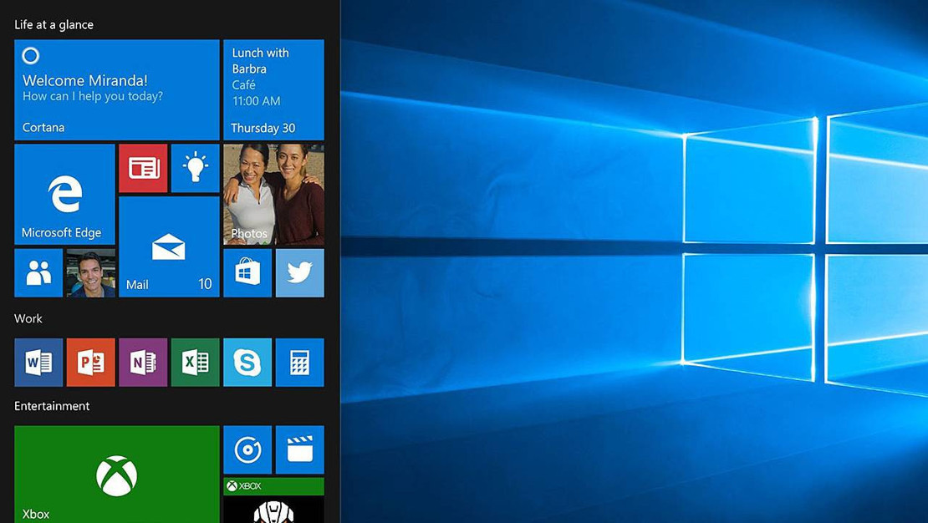This screenshot has width=928, height=523.
Task: Launch the Xbox app tile
Action: [x=116, y=474]
